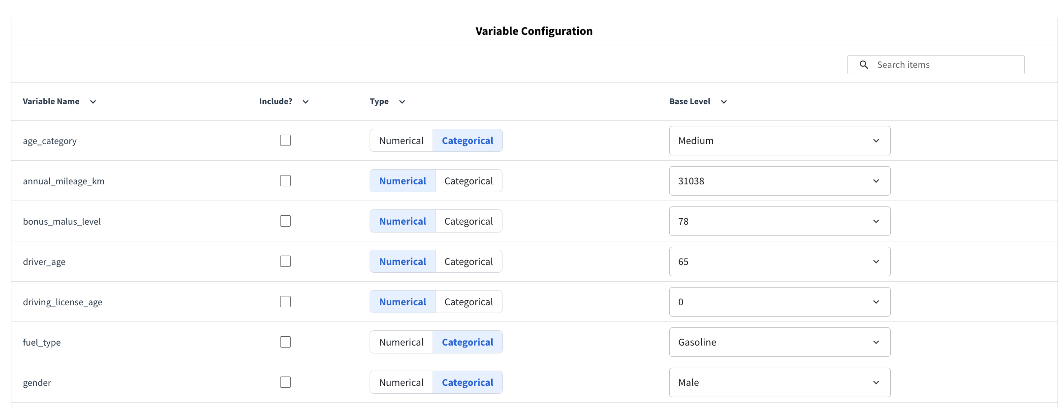
Task: Open the Variable Name sort chevron
Action: (x=93, y=102)
